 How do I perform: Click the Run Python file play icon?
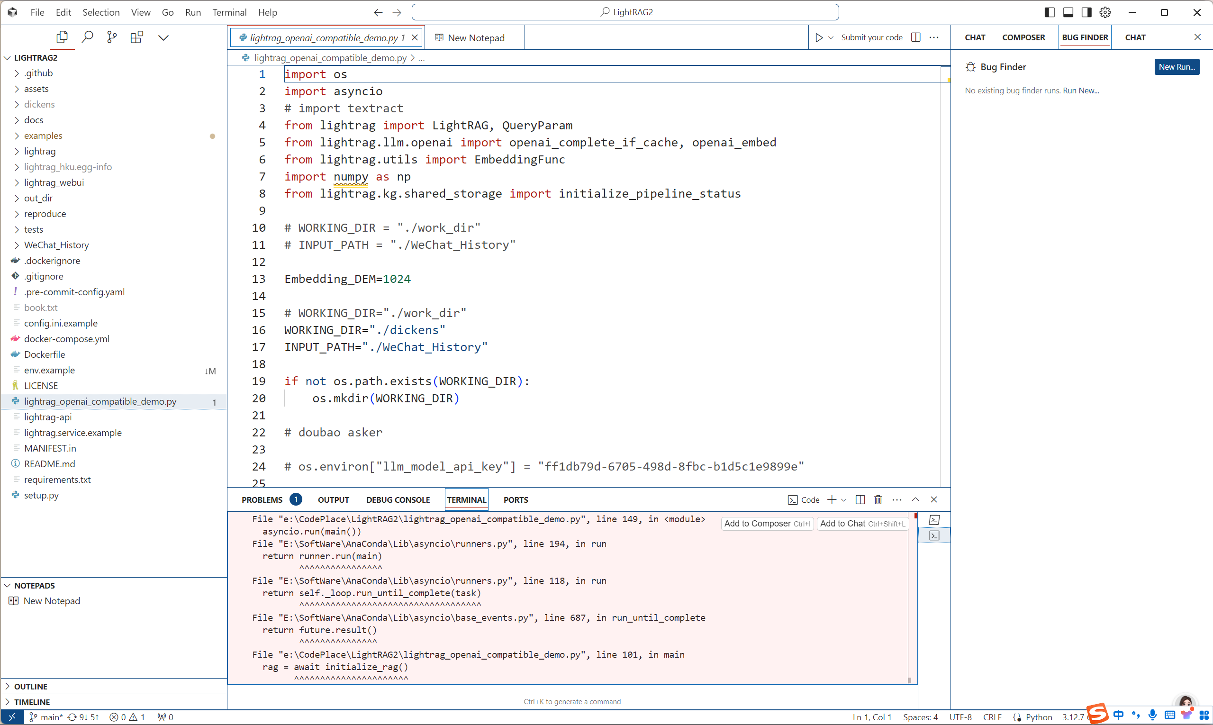pos(819,37)
